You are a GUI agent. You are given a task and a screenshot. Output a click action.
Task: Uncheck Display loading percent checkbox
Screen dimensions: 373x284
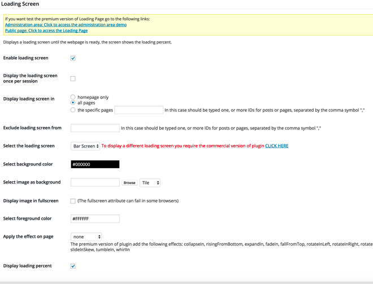pos(73,266)
